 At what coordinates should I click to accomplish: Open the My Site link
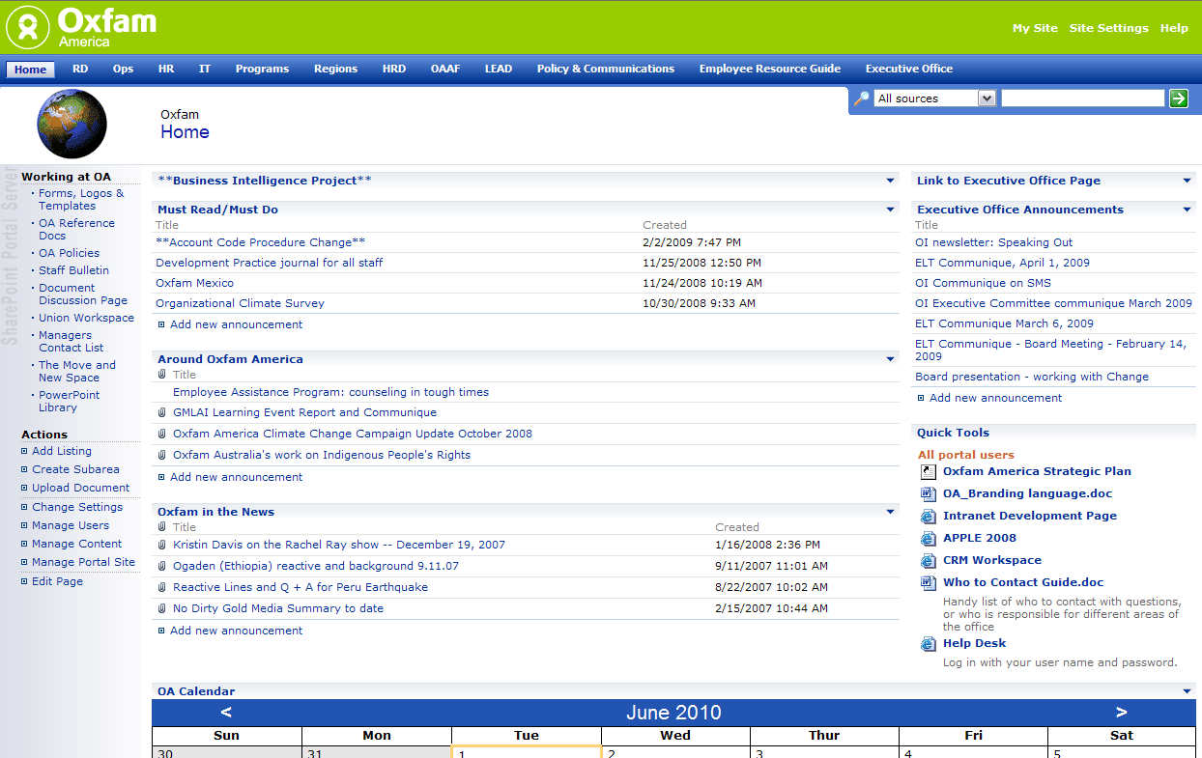pyautogui.click(x=1035, y=28)
